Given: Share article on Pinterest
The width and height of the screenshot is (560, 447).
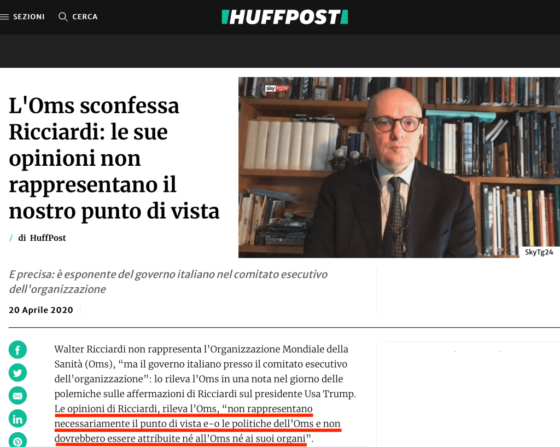Looking at the screenshot, I should point(17,440).
